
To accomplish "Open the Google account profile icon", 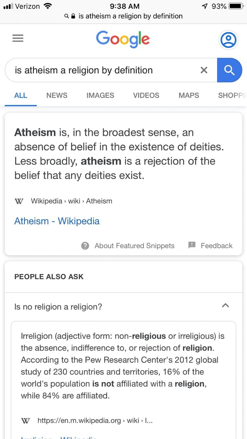I will click(x=228, y=39).
